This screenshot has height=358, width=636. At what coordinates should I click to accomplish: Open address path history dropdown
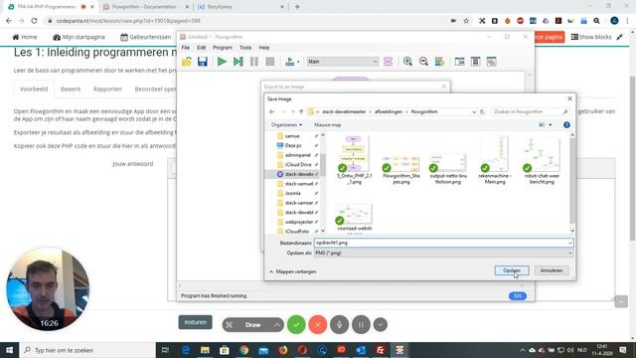[x=474, y=111]
